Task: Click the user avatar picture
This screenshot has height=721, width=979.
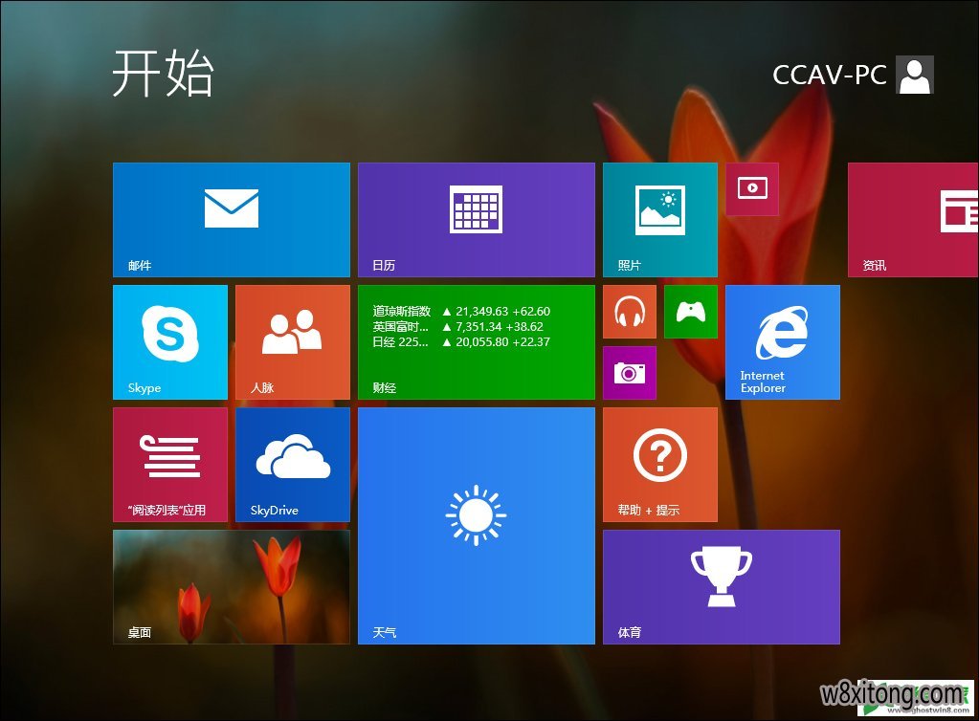Action: tap(914, 75)
